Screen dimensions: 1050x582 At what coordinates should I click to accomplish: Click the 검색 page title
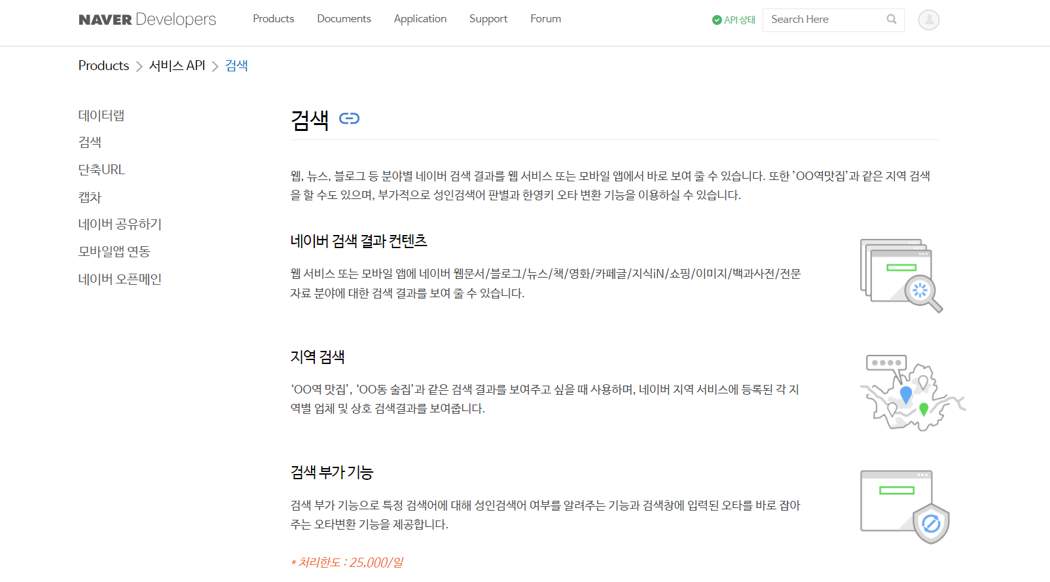tap(310, 120)
